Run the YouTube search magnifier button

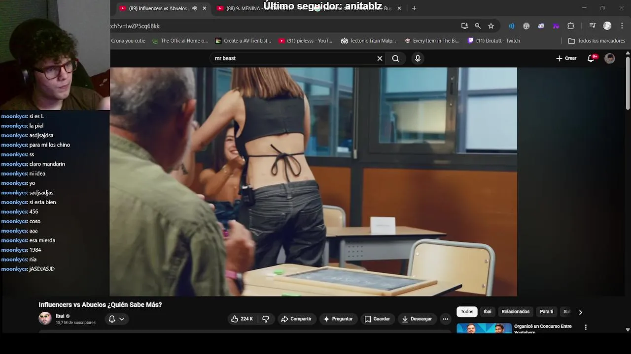coord(395,59)
